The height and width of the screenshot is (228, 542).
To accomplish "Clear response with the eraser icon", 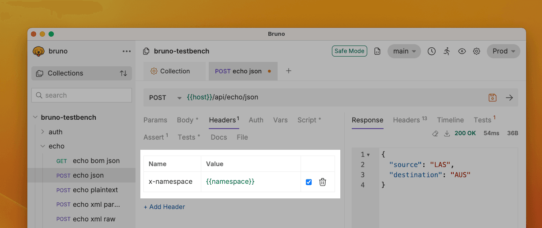I will point(435,133).
